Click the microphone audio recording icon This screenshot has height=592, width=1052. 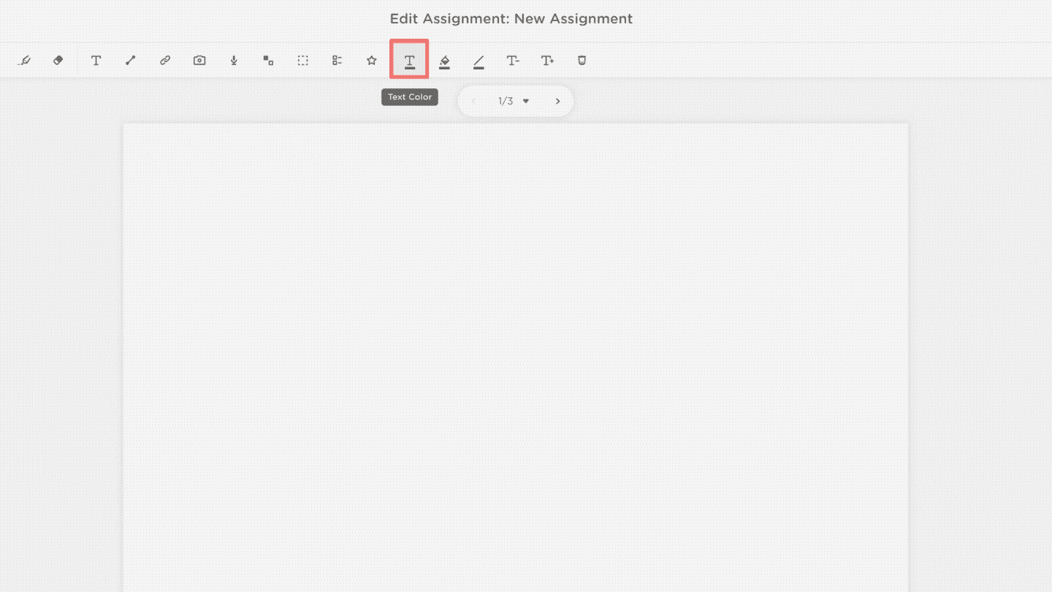coord(234,61)
